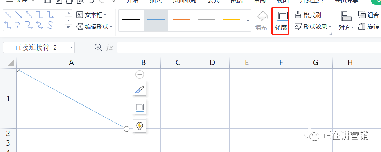Open the name box dropdown arrow
Viewport: 381px width, 152px height.
tap(72, 48)
